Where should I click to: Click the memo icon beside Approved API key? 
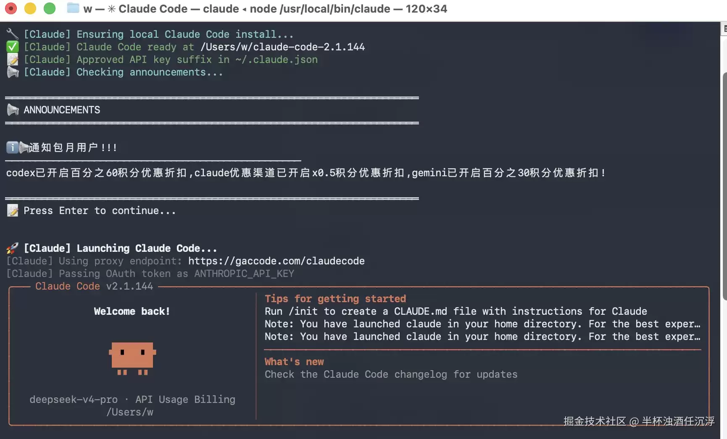tap(13, 59)
